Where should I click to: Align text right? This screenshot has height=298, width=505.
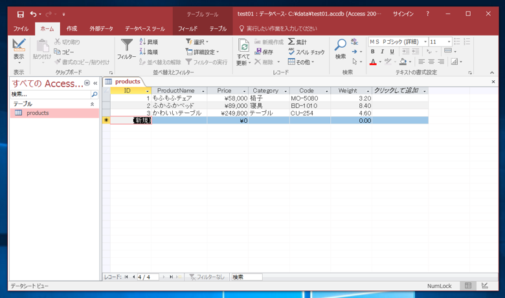[442, 61]
